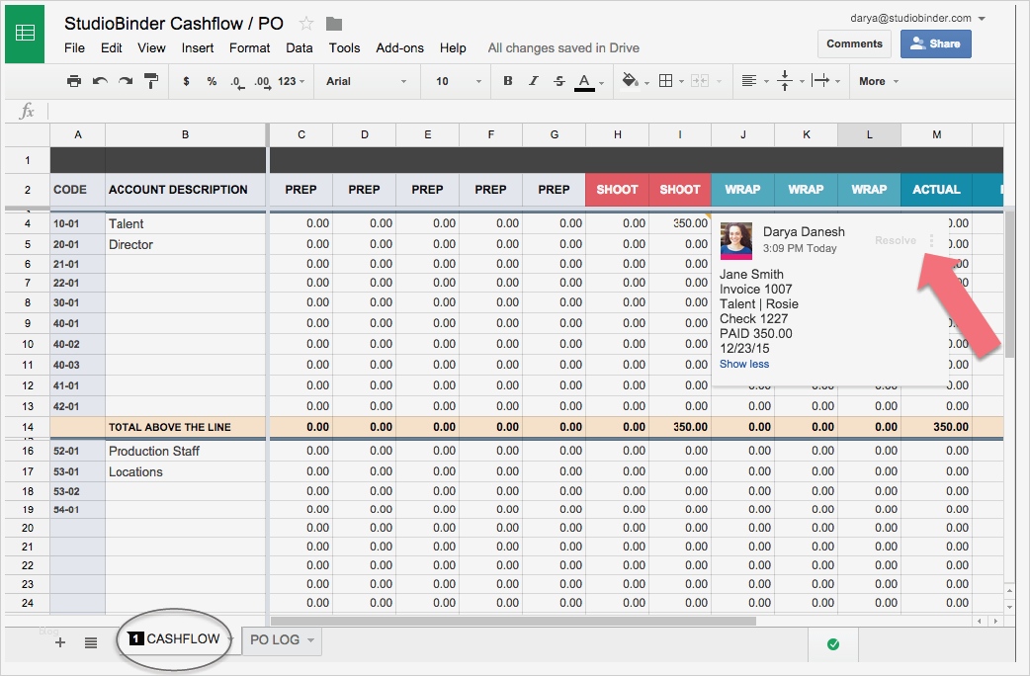This screenshot has height=676, width=1030.
Task: Click the print icon
Action: coord(74,81)
